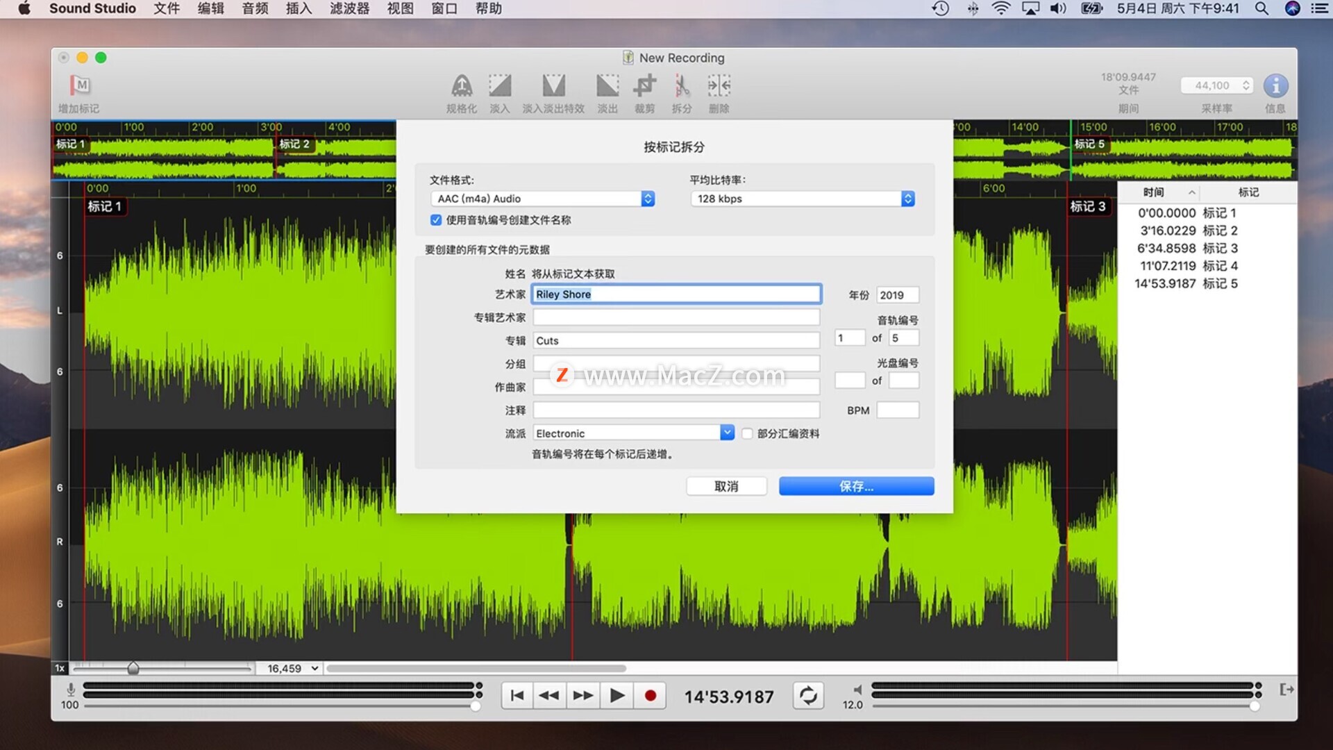
Task: Click the Artist (艺术家) field with Riley Shore
Action: (676, 294)
